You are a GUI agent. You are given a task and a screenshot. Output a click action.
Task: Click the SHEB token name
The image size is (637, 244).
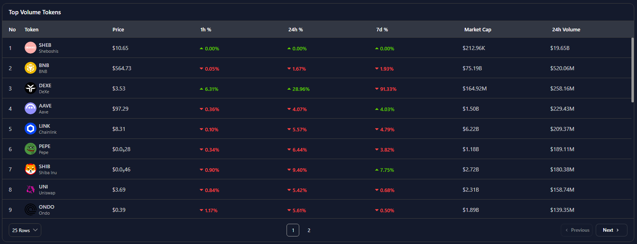point(45,45)
